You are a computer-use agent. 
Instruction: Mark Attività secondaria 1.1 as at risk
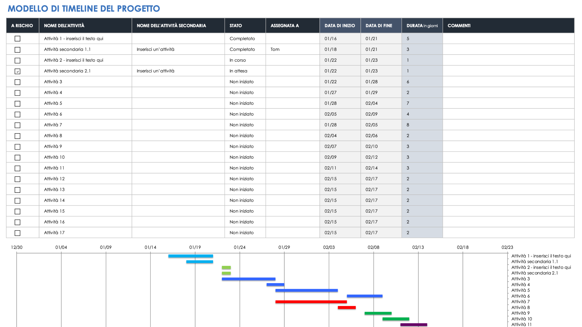[x=18, y=50]
